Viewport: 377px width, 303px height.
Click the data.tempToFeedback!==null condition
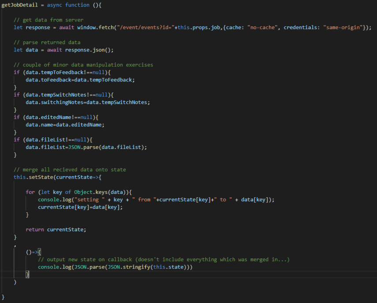point(65,72)
